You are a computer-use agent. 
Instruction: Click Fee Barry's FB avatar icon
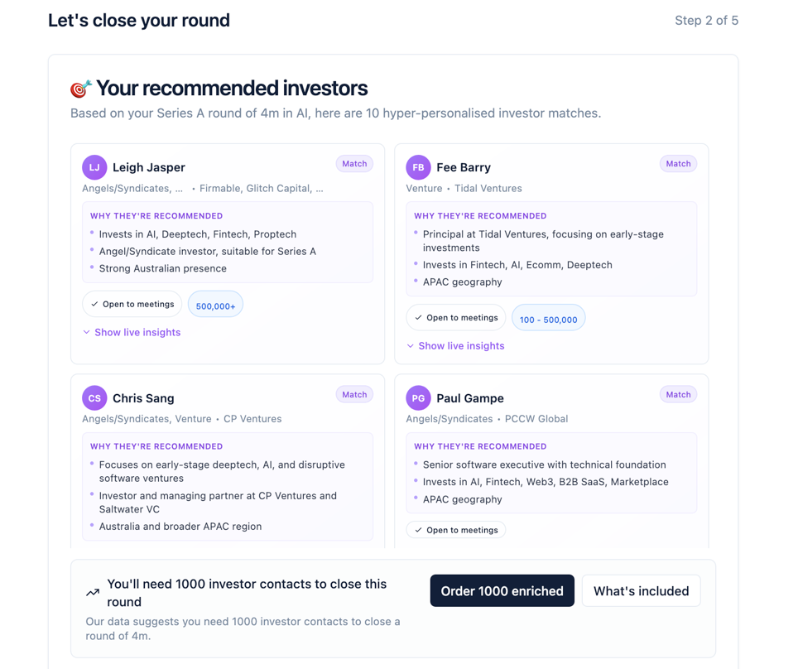[418, 167]
